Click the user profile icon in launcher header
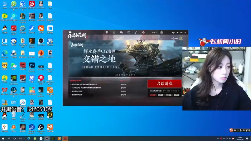This screenshot has width=251, height=141. coord(107,32)
